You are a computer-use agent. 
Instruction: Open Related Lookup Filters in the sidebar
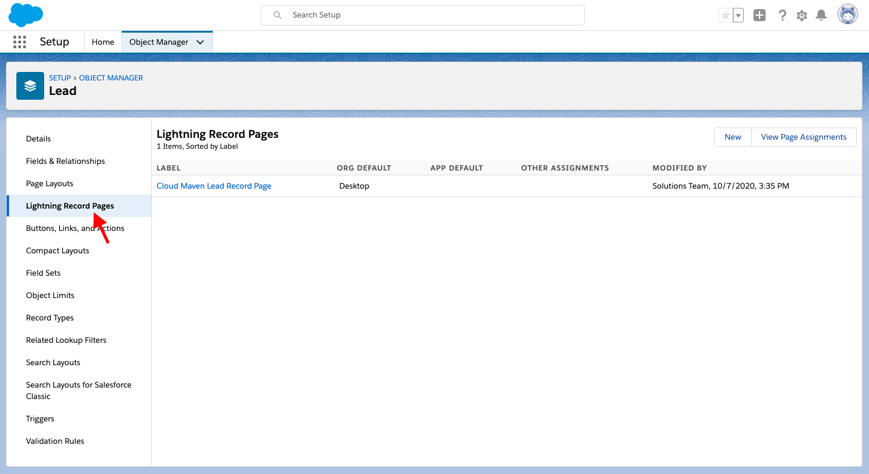click(66, 340)
